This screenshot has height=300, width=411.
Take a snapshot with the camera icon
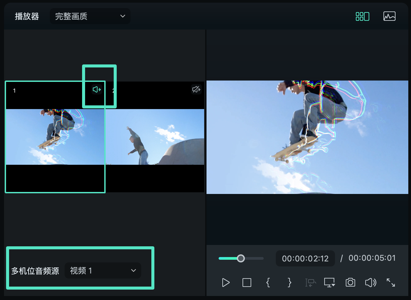point(350,283)
